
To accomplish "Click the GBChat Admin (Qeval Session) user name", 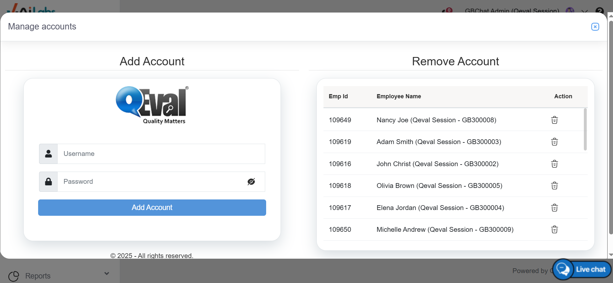I will pos(512,11).
